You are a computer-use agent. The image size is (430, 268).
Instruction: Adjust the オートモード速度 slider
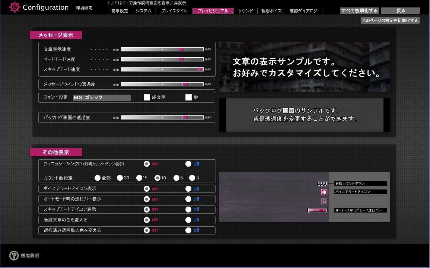pyautogui.click(x=162, y=59)
